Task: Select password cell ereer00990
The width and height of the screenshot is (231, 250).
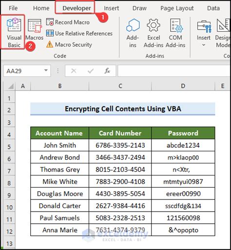Action: click(x=183, y=194)
